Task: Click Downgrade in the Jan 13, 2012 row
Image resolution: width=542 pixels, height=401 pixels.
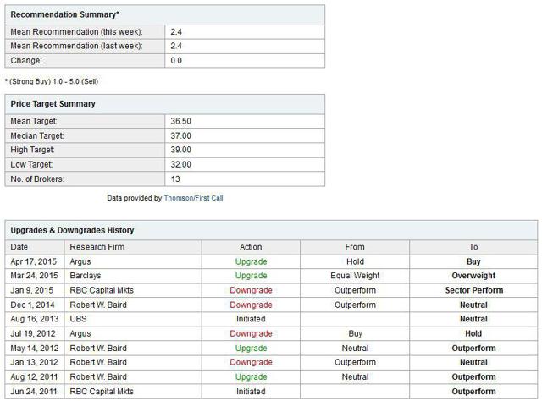Action: [251, 362]
